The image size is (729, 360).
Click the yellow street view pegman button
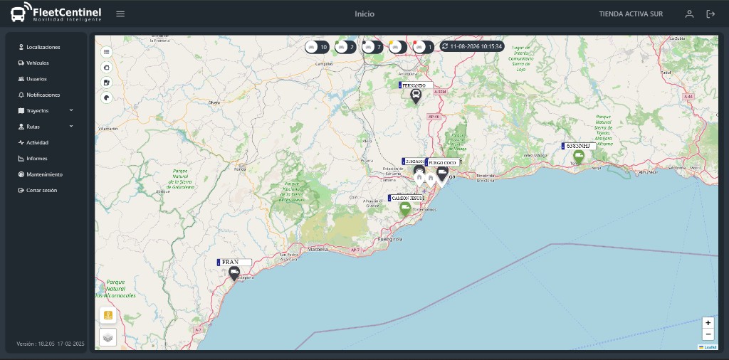point(108,315)
